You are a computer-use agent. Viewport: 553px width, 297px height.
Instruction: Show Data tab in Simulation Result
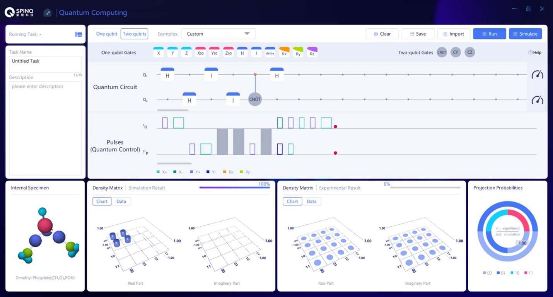[x=121, y=201]
